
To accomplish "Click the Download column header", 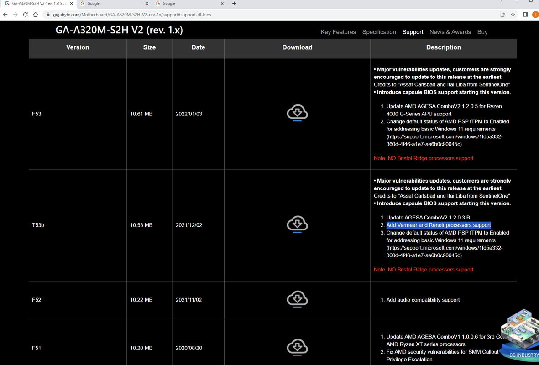I will (x=298, y=47).
